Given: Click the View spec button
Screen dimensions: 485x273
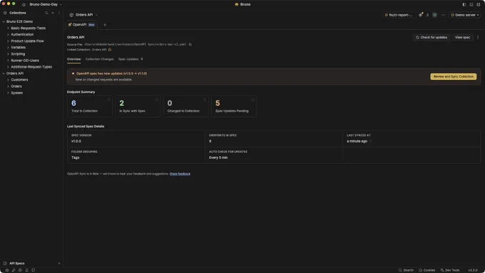Looking at the screenshot, I should click(462, 37).
